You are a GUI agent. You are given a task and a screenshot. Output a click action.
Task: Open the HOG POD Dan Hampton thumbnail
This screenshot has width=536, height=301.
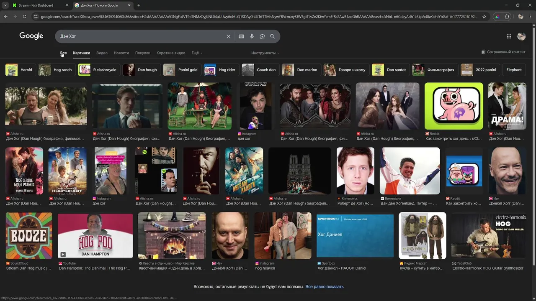coord(95,235)
